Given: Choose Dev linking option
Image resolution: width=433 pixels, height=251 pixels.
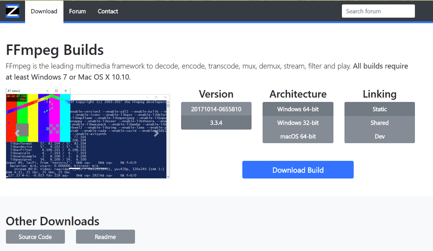Looking at the screenshot, I should click(380, 136).
